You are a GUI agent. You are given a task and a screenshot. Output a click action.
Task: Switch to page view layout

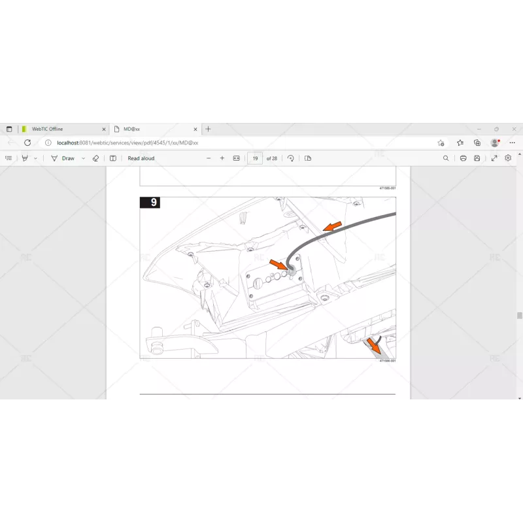(308, 158)
